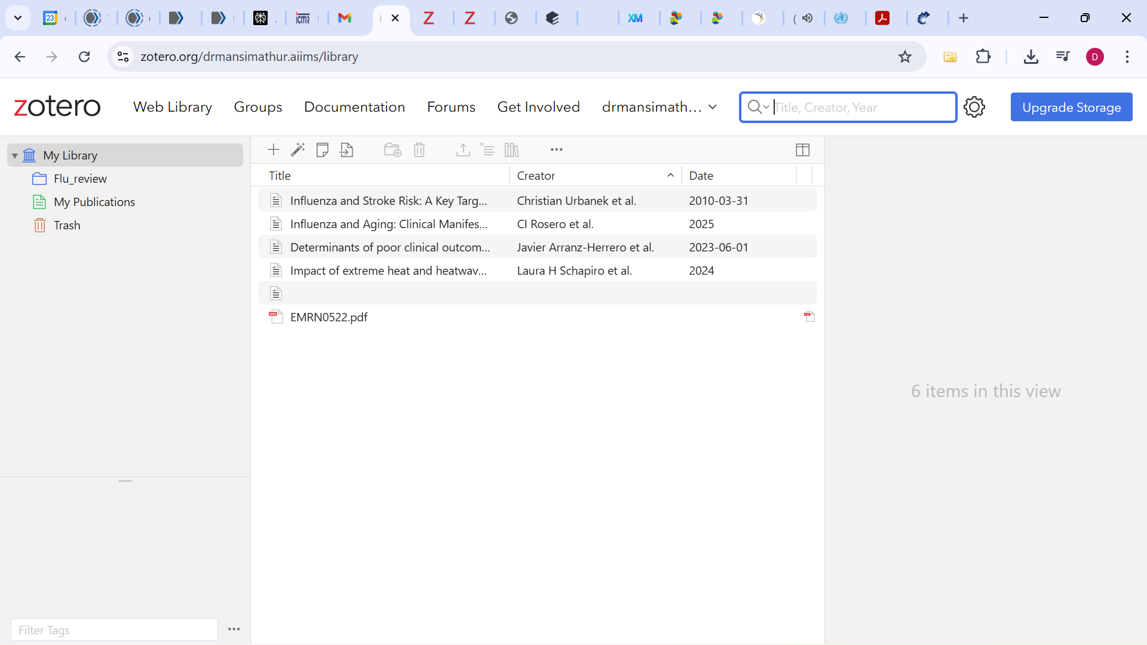Click the Filter Tags input field
Viewport: 1147px width, 645px height.
pyautogui.click(x=114, y=630)
